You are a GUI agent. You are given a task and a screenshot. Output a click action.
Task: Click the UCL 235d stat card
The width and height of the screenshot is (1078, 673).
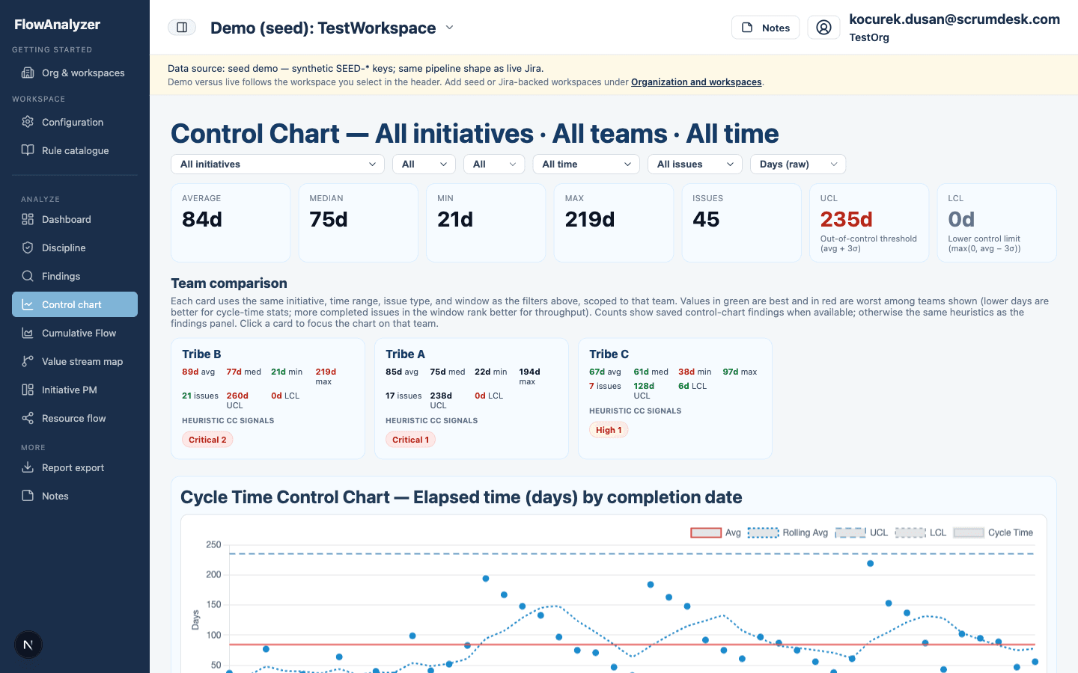tap(869, 223)
